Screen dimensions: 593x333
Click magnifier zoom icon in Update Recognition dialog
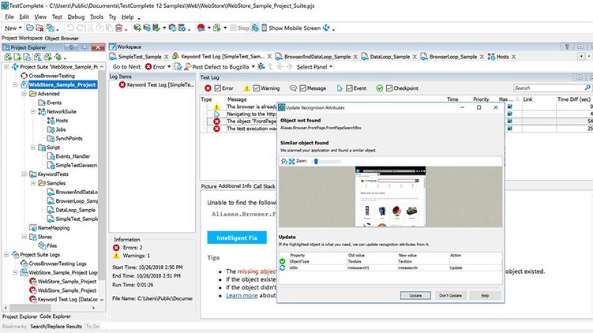pos(284,162)
